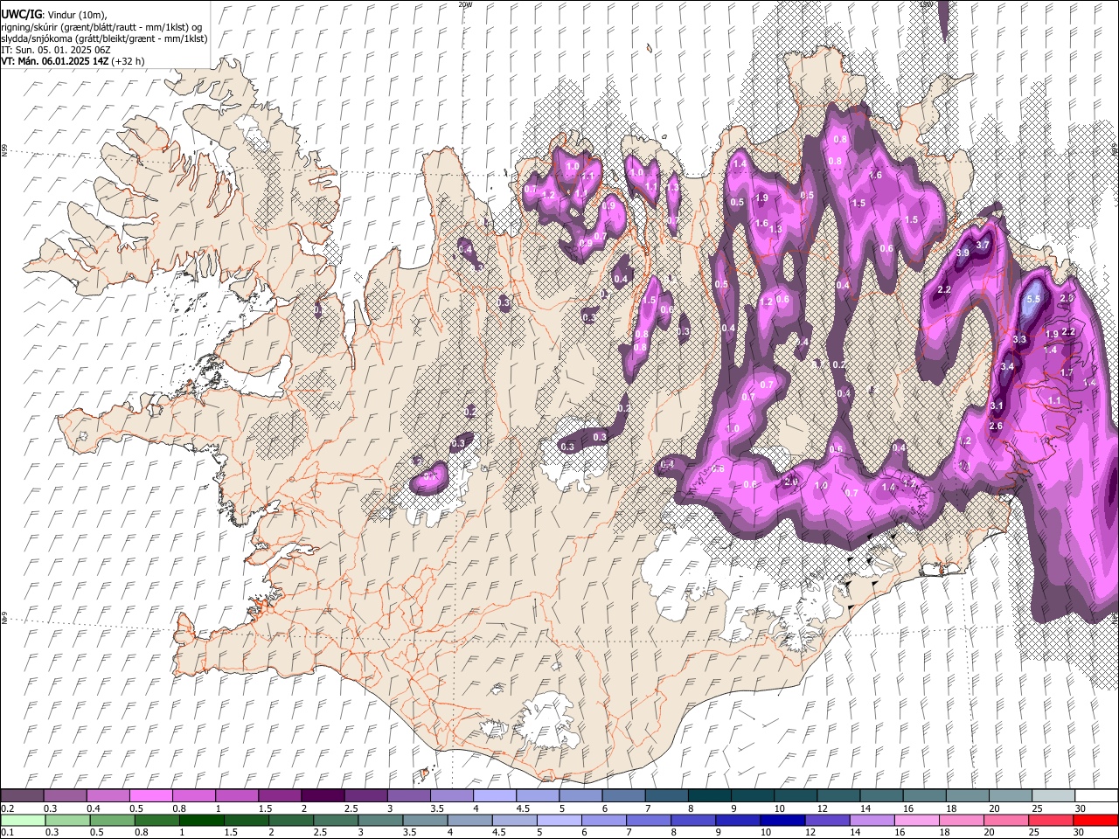Select the 0.5 green swatch in the lower legend row
The height and width of the screenshot is (839, 1119).
coord(112,821)
